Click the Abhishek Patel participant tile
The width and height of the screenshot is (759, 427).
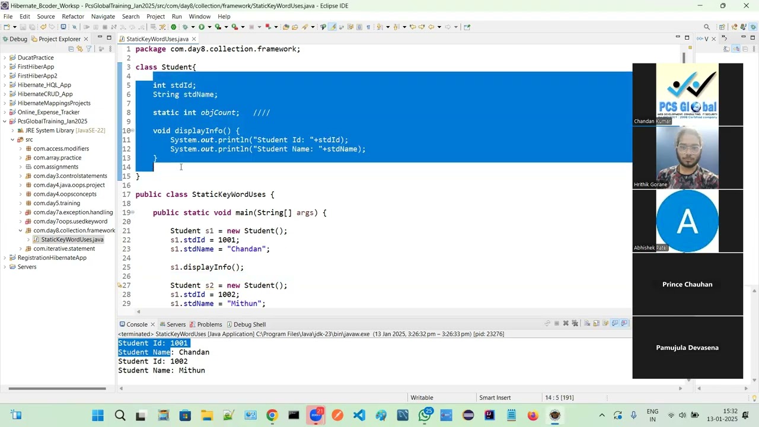click(x=687, y=221)
